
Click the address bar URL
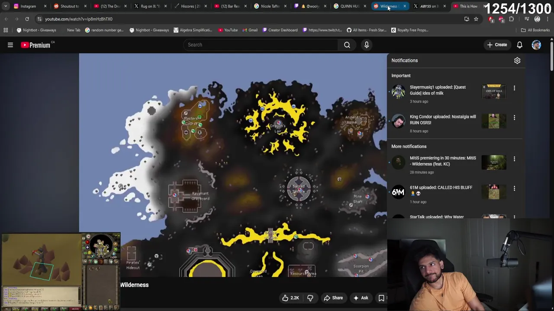point(79,19)
